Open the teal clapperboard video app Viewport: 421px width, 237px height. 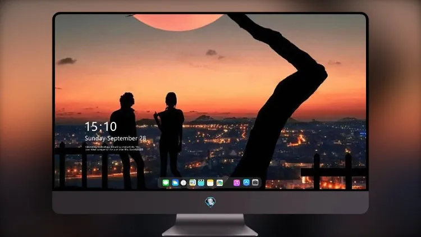(201, 183)
